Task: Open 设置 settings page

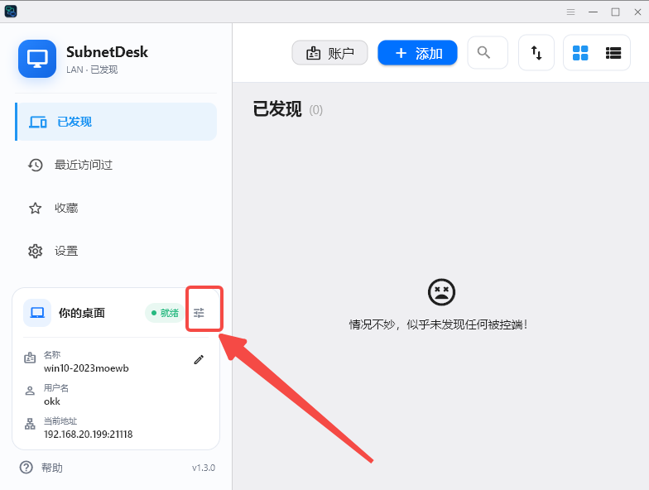Action: pyautogui.click(x=116, y=251)
